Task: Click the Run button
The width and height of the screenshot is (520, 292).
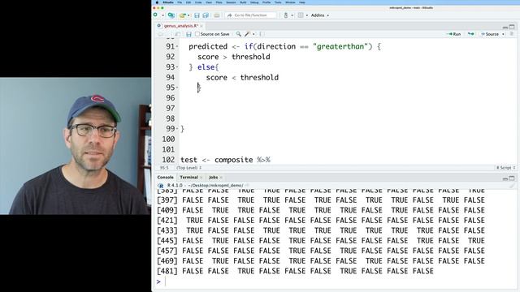Action: [453, 34]
